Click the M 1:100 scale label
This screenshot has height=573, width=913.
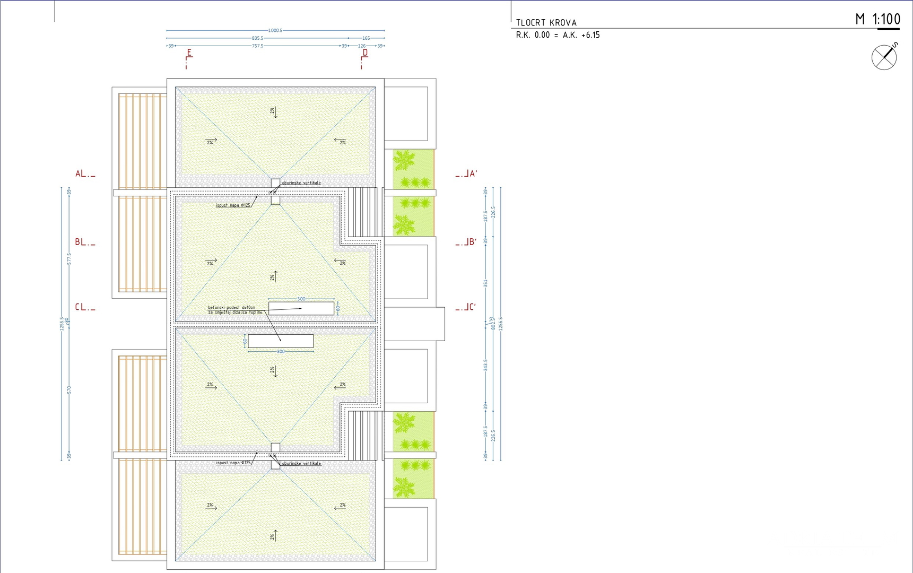click(877, 20)
